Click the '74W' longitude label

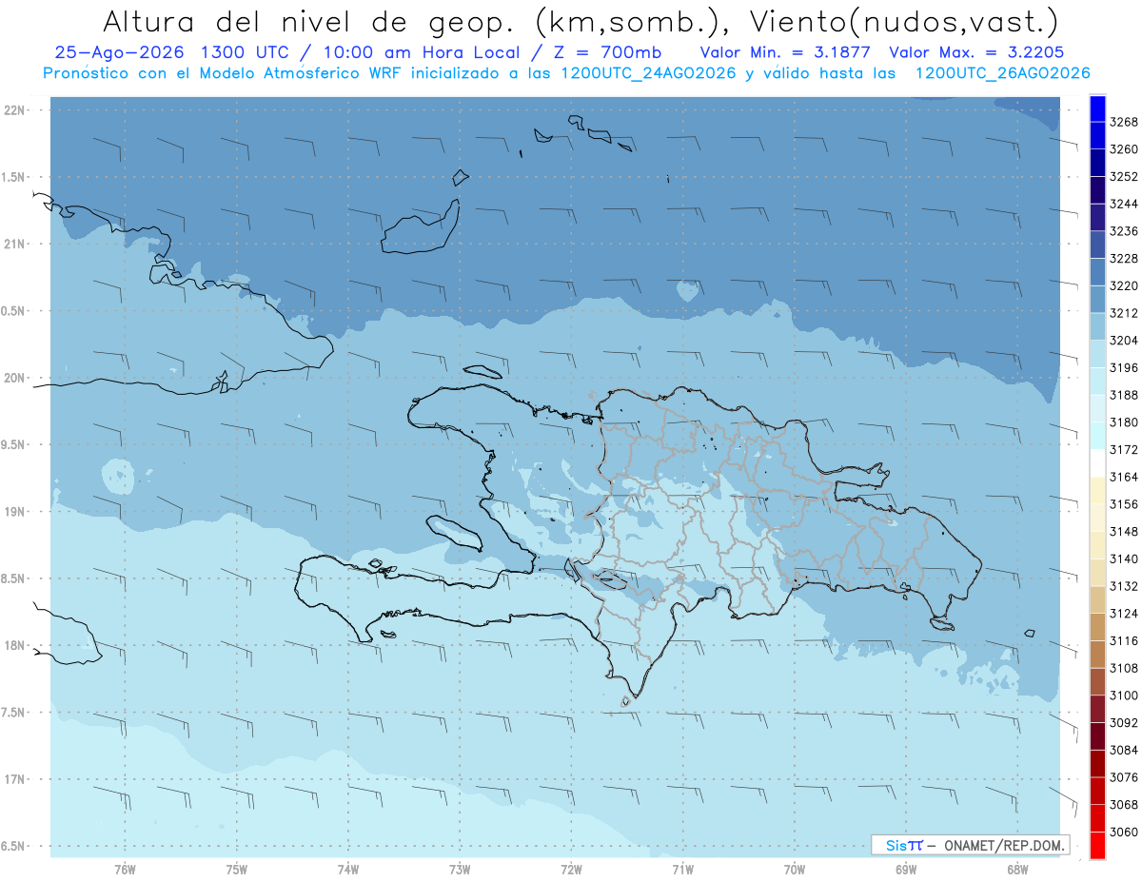tap(348, 870)
